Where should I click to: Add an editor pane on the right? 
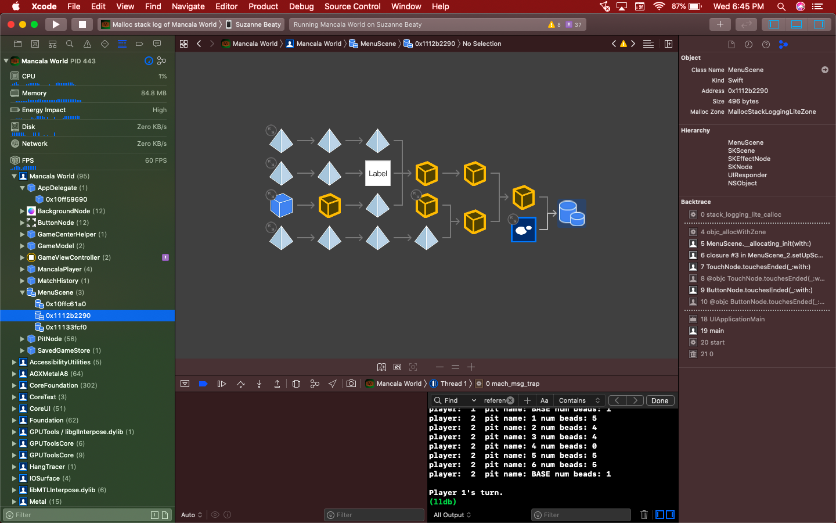pyautogui.click(x=668, y=44)
